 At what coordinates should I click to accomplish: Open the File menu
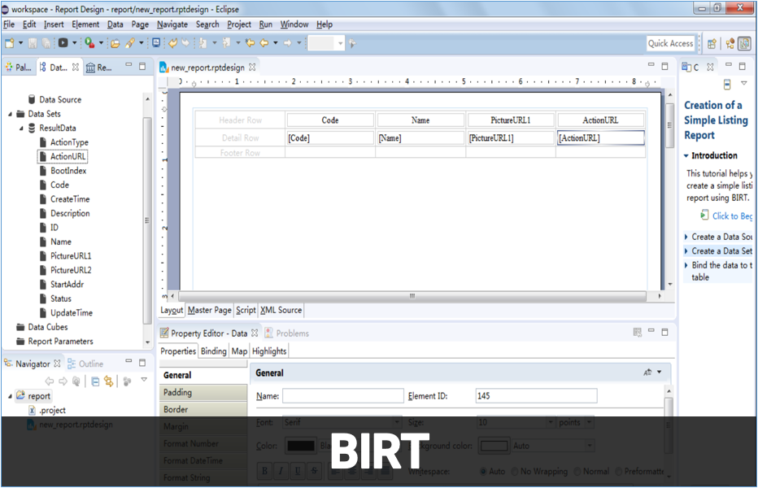pos(9,24)
